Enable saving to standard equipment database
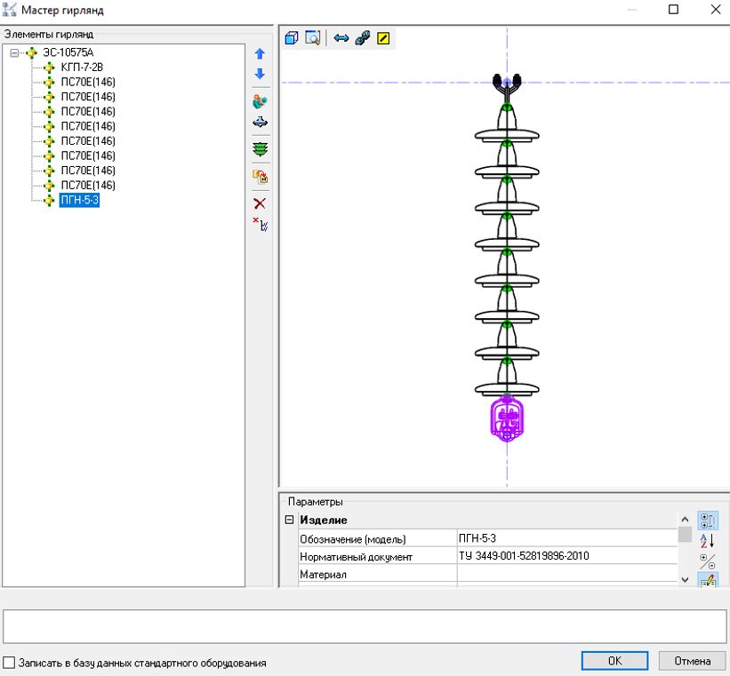This screenshot has width=730, height=676. [x=10, y=663]
